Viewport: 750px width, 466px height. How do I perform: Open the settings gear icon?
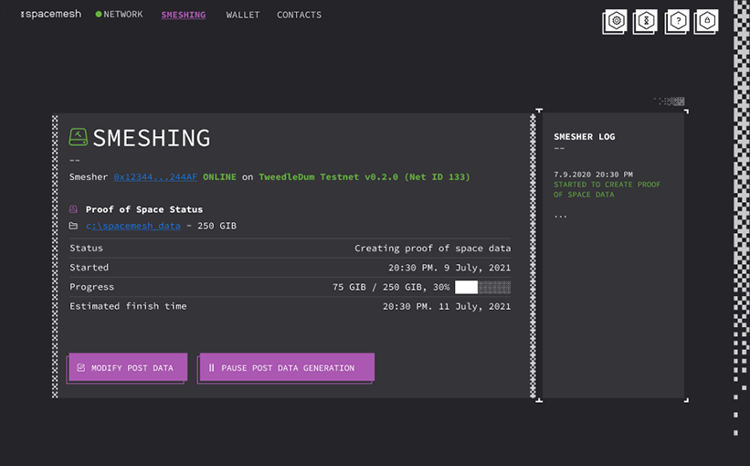(615, 22)
